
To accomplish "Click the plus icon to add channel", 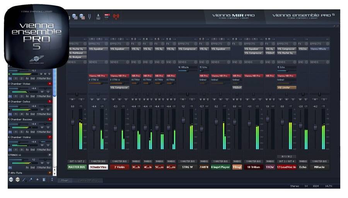I will [x=38, y=179].
